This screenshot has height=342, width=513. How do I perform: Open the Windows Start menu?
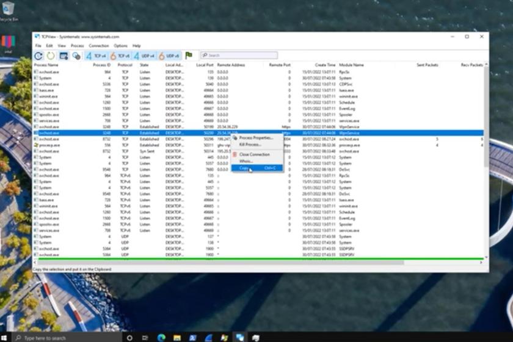(x=4, y=337)
